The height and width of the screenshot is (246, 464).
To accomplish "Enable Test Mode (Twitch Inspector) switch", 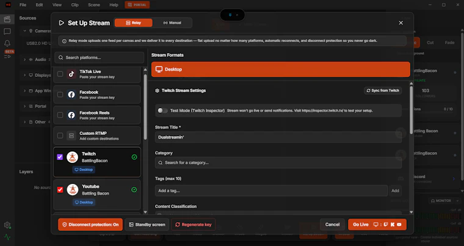I will pyautogui.click(x=162, y=110).
